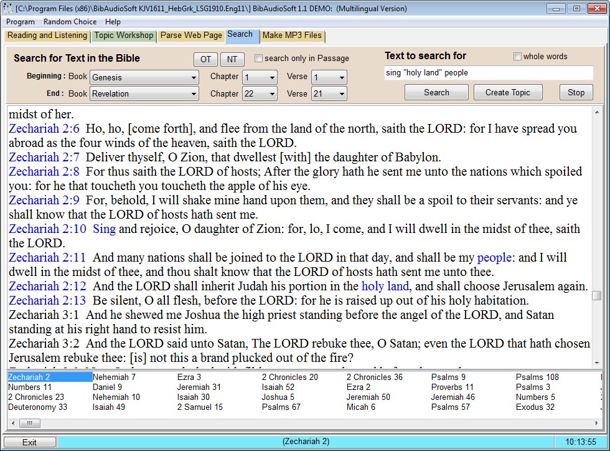The width and height of the screenshot is (610, 451).
Task: Click the Create Topic button
Action: (508, 92)
